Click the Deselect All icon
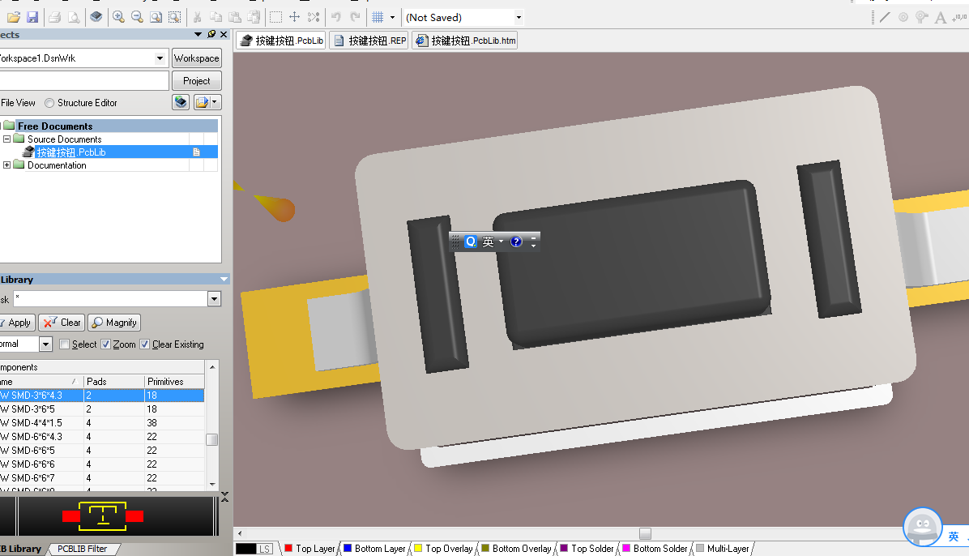Screen dimensions: 969x556 click(x=314, y=17)
